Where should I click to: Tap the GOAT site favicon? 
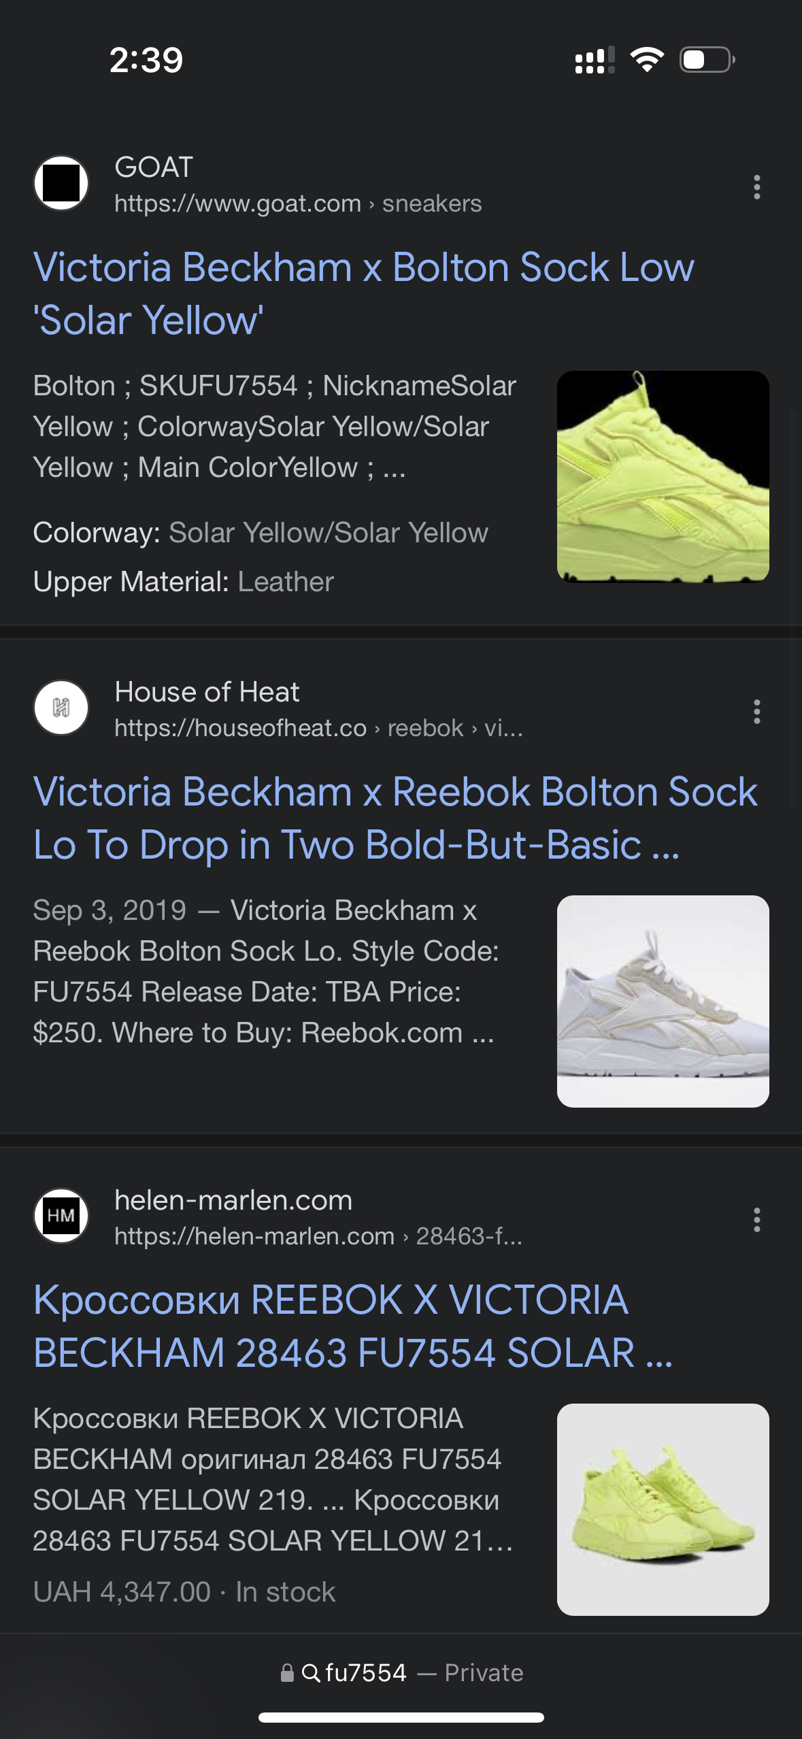point(61,183)
